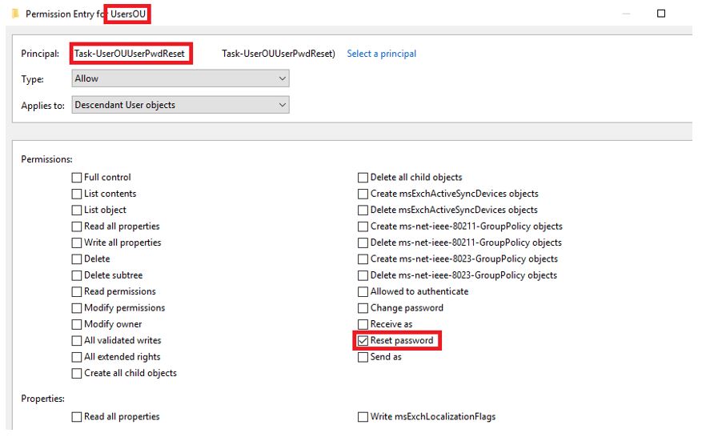
Task: Check Delete ms-net-ieee-8023-GroupPolicy objects
Action: 363,275
